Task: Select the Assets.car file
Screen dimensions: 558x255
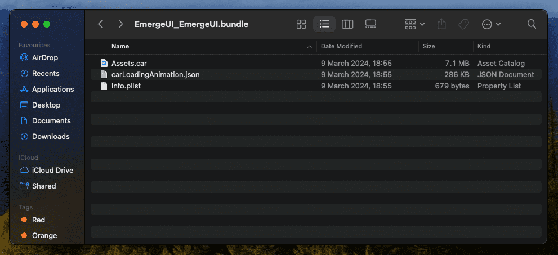Action: [x=129, y=63]
